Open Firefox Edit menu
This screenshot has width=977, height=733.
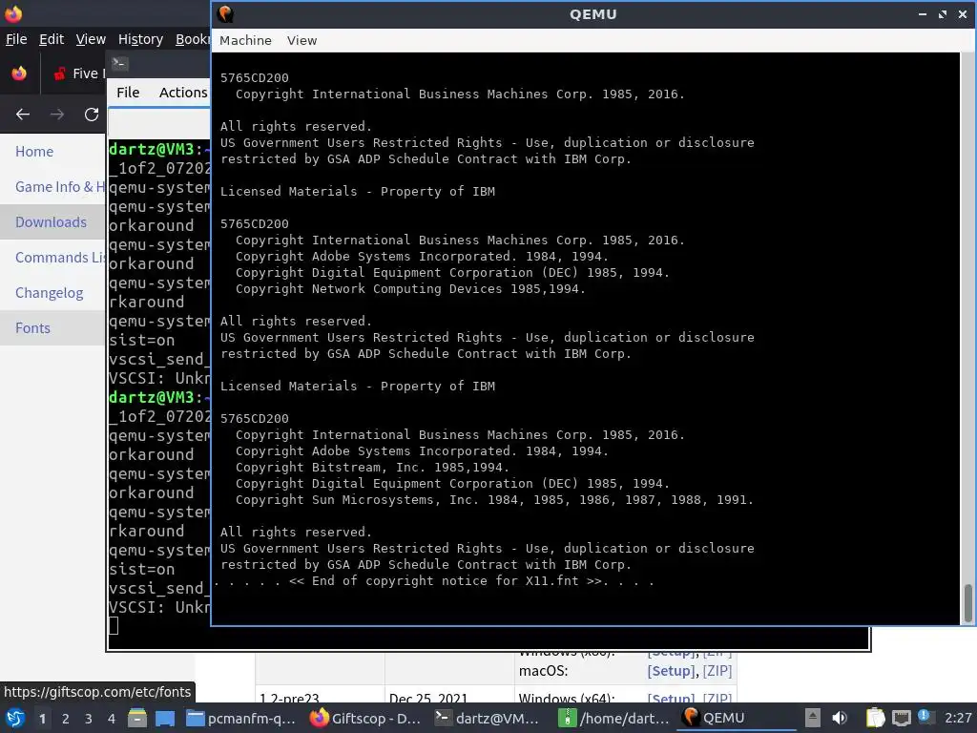tap(52, 39)
